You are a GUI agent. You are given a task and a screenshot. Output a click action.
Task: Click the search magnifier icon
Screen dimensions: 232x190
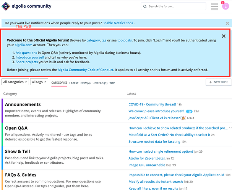click(x=145, y=6)
